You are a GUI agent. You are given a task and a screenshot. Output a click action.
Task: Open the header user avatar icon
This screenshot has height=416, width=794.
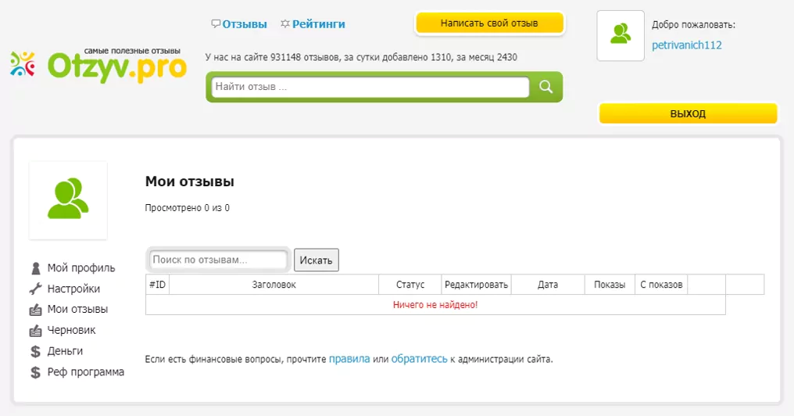click(621, 35)
